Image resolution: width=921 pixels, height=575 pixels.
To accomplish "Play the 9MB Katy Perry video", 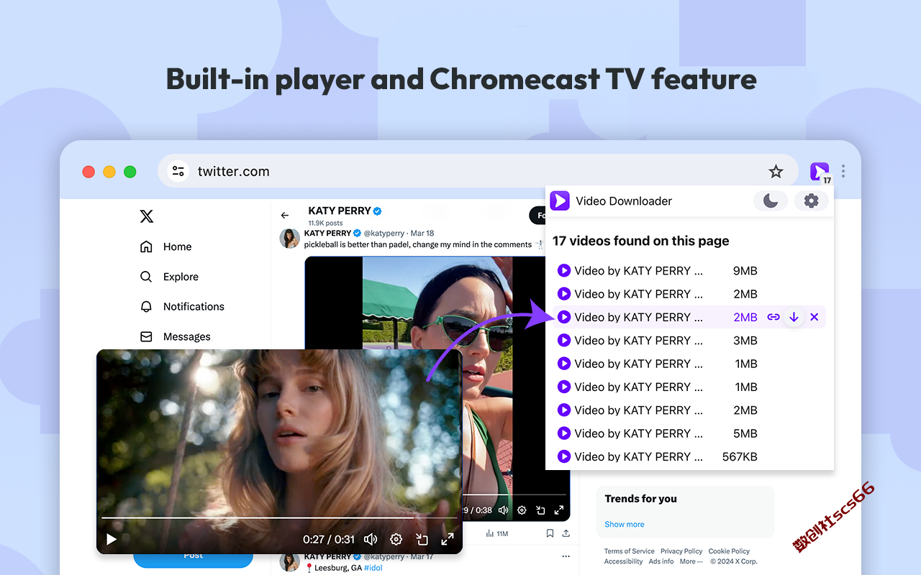I will (x=564, y=270).
